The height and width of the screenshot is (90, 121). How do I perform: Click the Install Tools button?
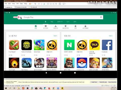94,82
